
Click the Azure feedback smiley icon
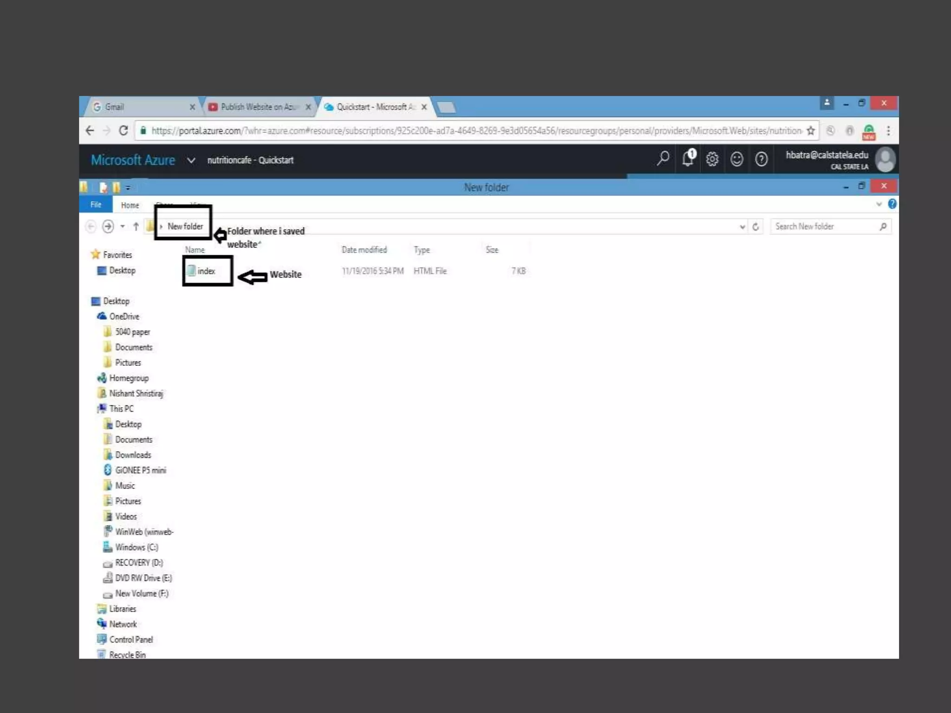tap(736, 159)
